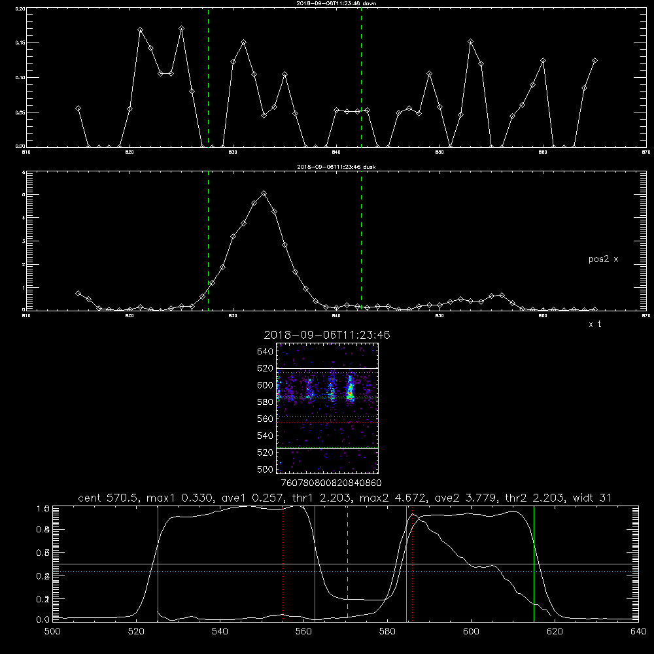Click the bottom plot x-axis label 640
The width and height of the screenshot is (654, 654).
point(638,632)
